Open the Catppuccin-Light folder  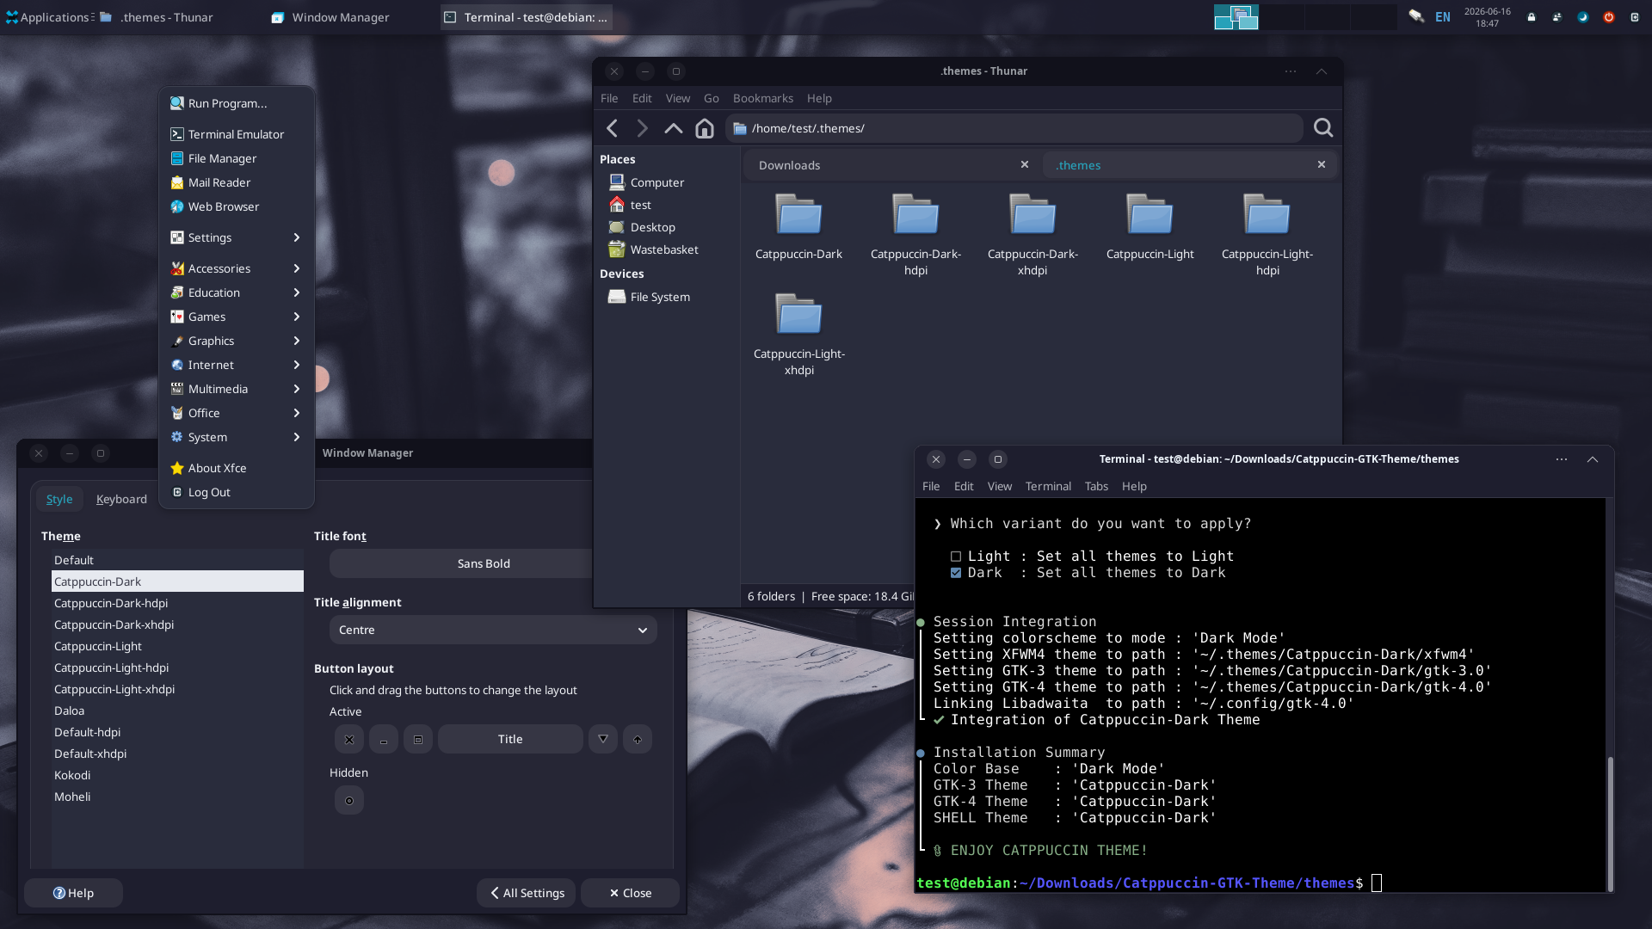coord(1150,227)
